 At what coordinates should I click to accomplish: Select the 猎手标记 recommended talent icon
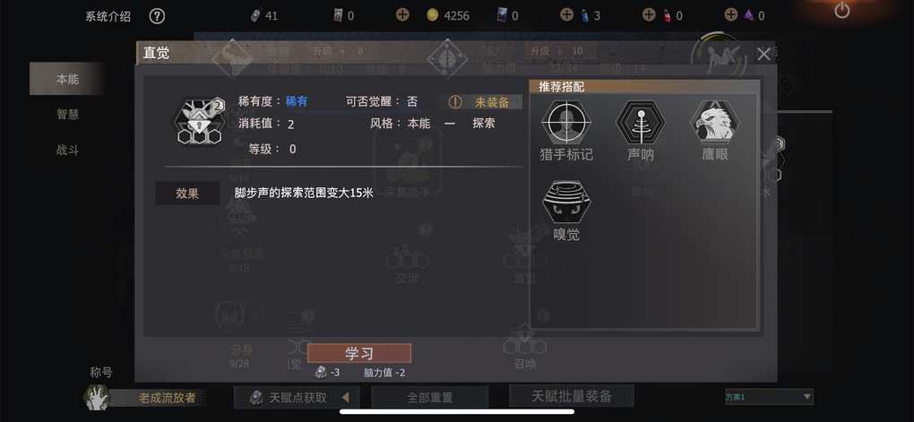coord(565,122)
